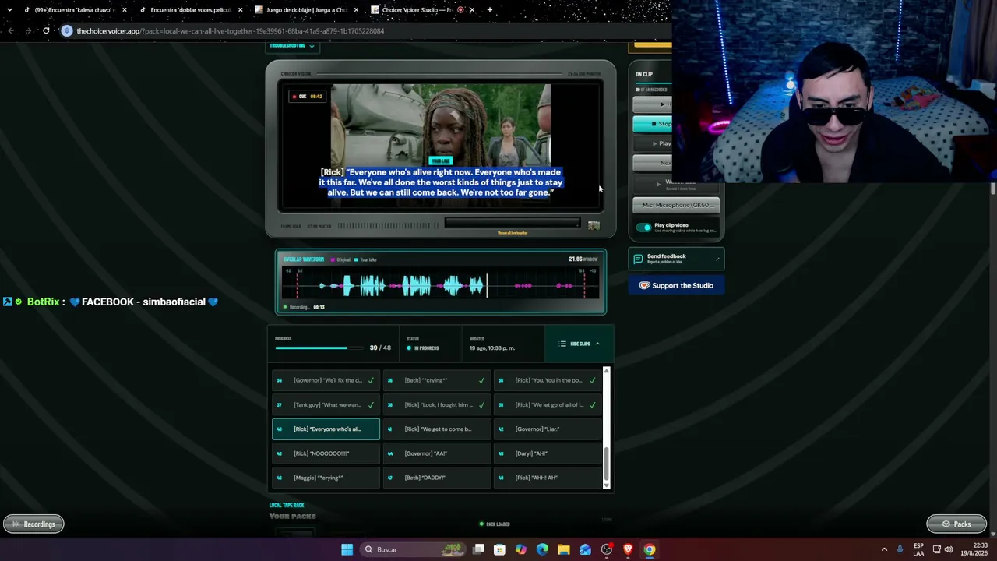Screen dimensions: 997x561
Task: Open the volume control in system tray
Action: click(949, 549)
